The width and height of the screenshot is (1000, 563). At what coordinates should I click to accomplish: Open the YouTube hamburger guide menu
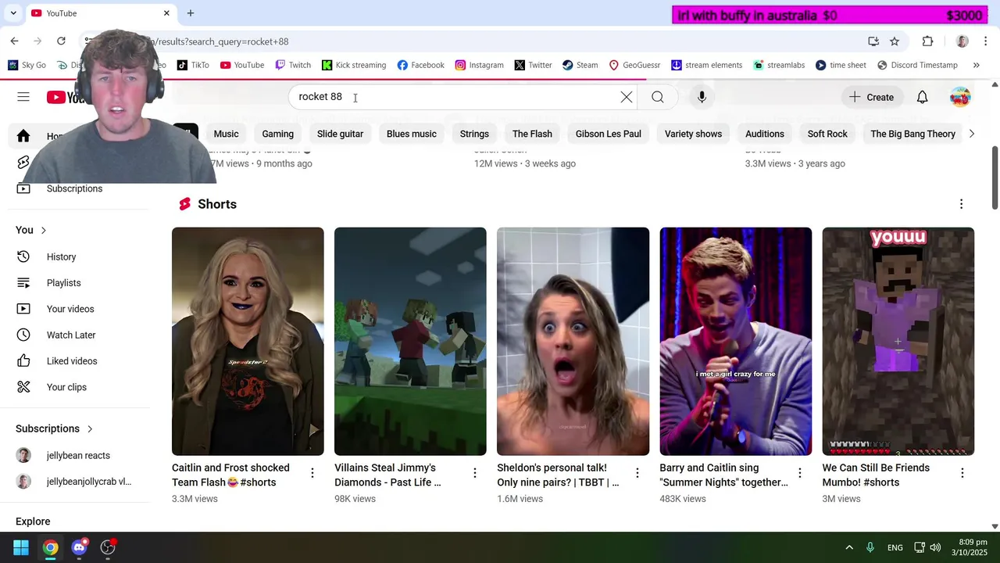[x=23, y=97]
